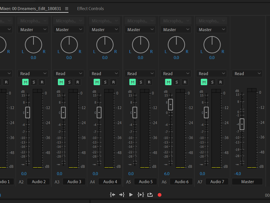Click the Master track -4.0 volume value
This screenshot has width=270, height=203.
pyautogui.click(x=238, y=174)
